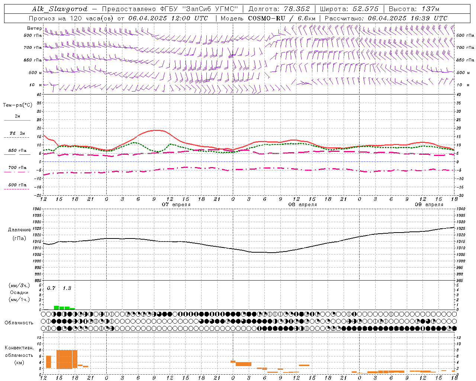Select the text Предоставлено ФГБУ "ЗапСиб УГМС"
Viewport: 476px width, 381px height.
[x=170, y=9]
